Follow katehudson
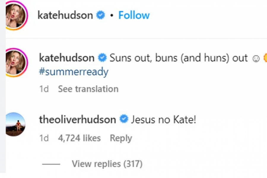The image size is (267, 178). tap(134, 15)
